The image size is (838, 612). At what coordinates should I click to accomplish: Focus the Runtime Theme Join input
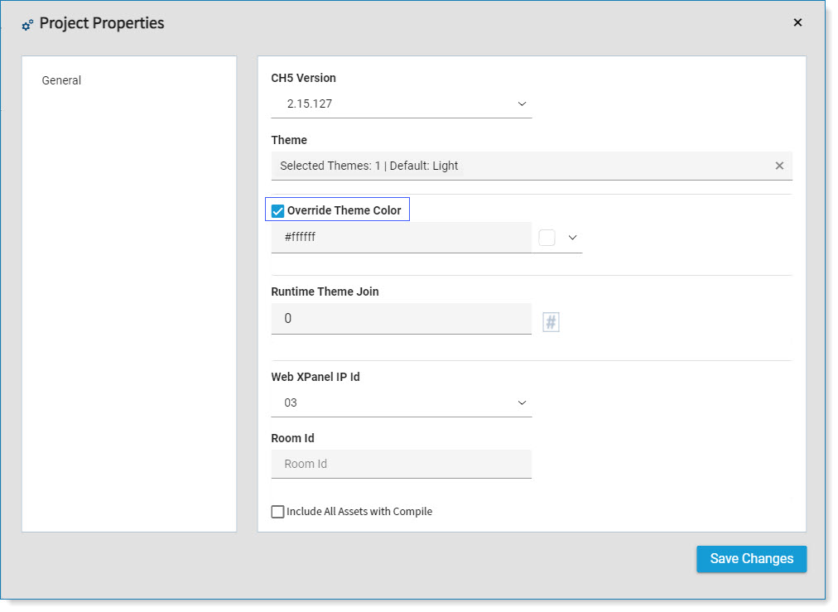(x=402, y=319)
